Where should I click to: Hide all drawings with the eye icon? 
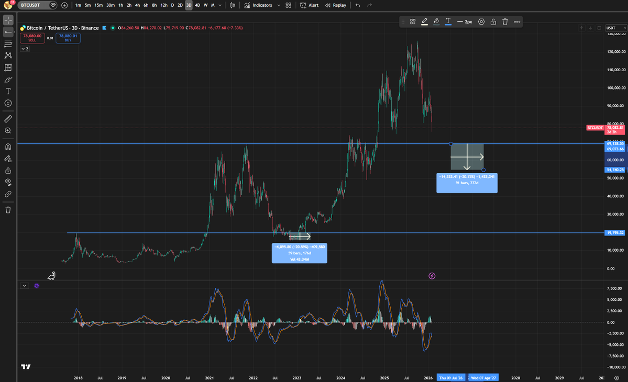pyautogui.click(x=8, y=182)
